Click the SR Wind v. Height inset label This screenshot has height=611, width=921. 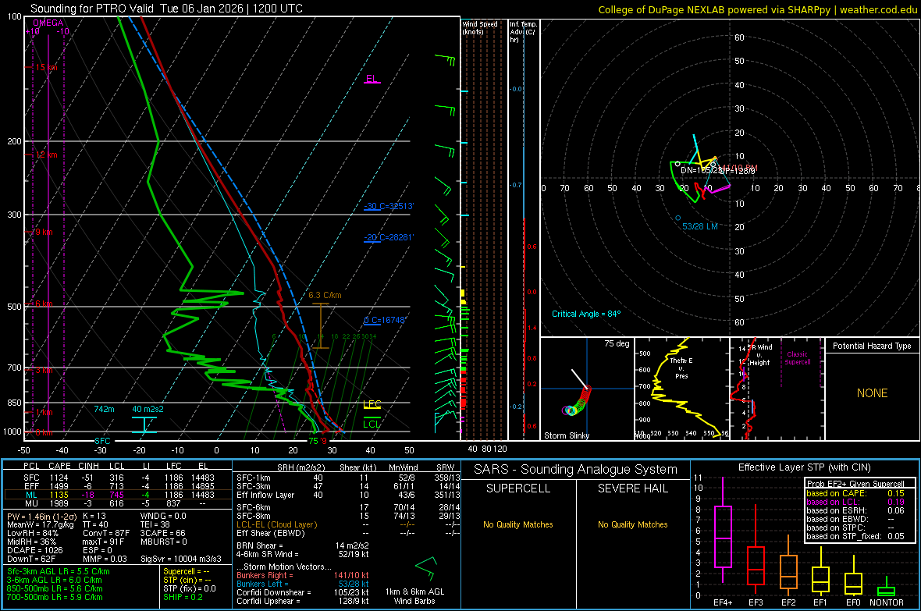tap(760, 355)
